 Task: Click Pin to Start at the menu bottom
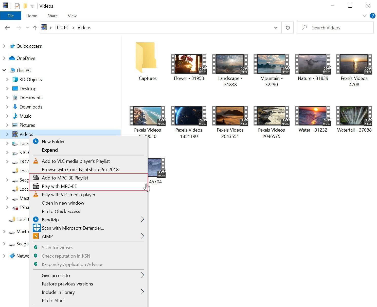tap(53, 300)
